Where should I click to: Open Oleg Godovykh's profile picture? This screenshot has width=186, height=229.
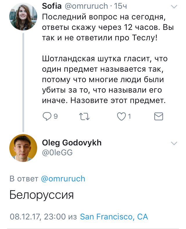[23, 148]
